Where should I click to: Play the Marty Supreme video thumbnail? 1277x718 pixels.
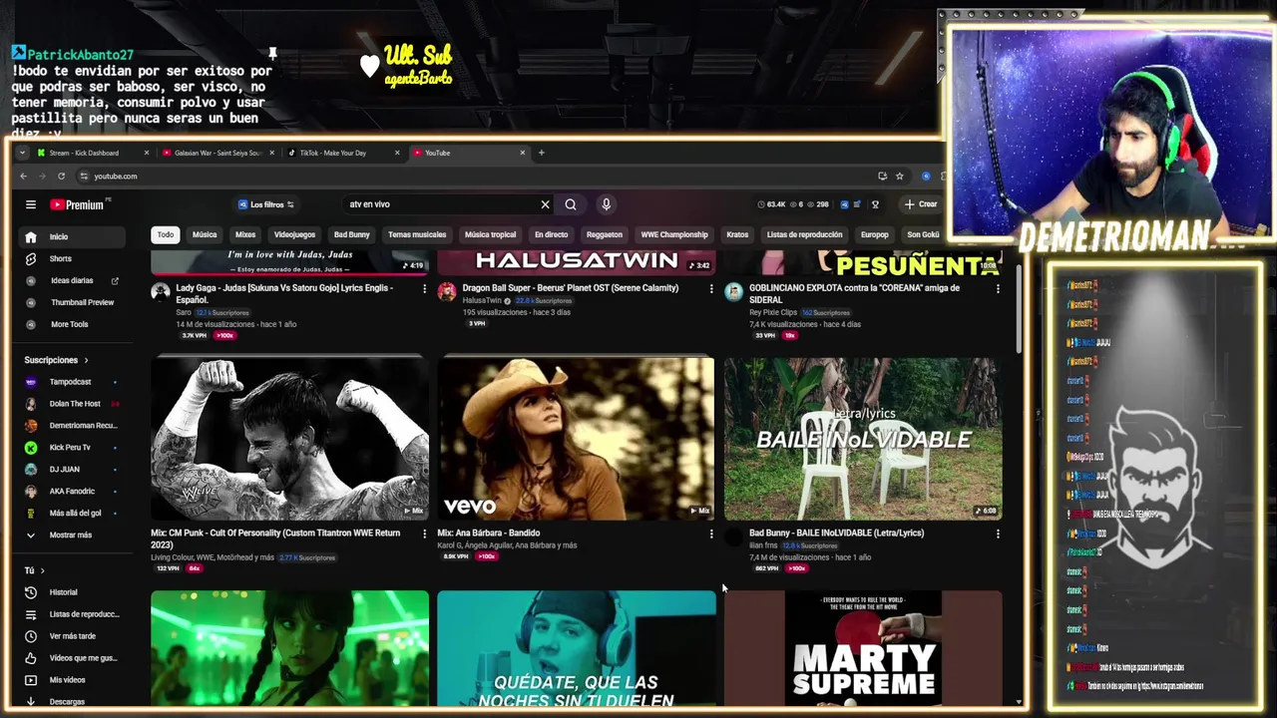(863, 648)
